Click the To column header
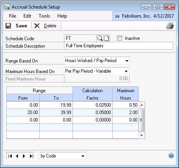 tap(56, 98)
